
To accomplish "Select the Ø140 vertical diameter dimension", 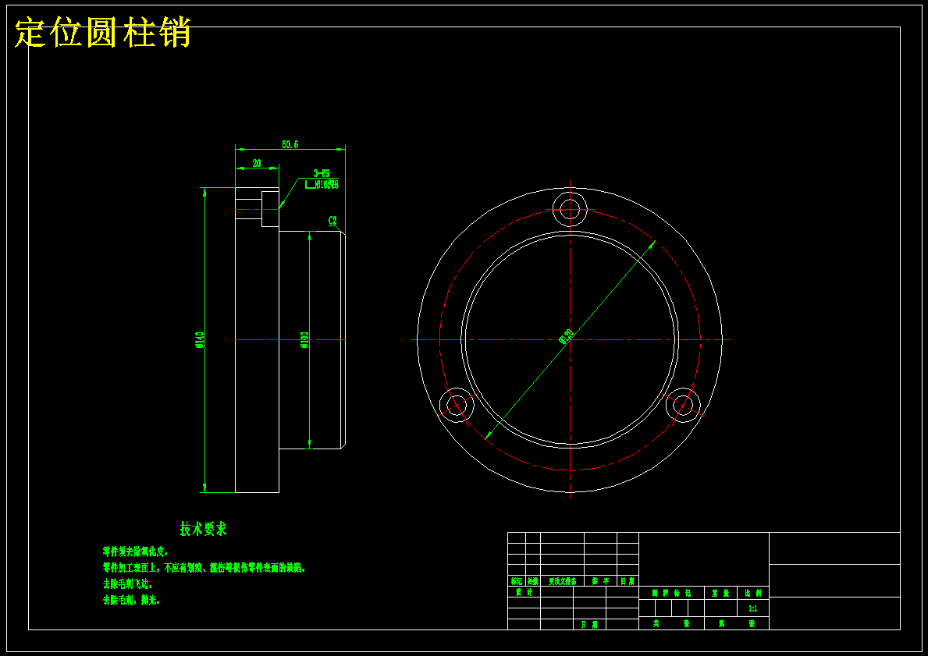I will [200, 340].
